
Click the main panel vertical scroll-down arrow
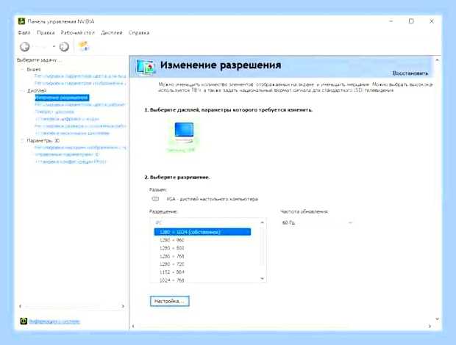[437, 319]
